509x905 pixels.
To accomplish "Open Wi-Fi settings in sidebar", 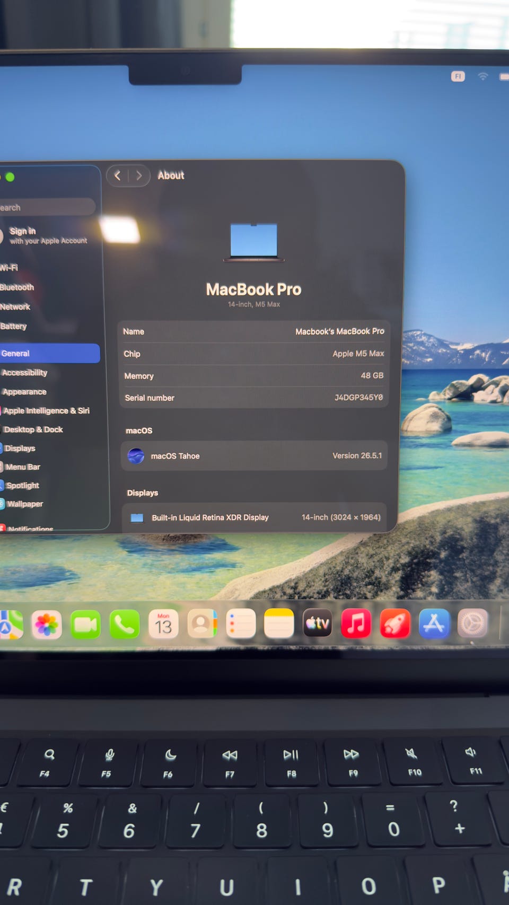I will [9, 268].
